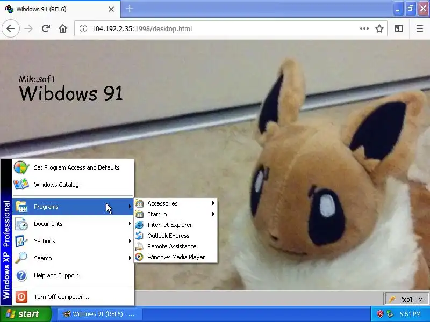Select Wibdows 91 (REL6) taskbar button
The image size is (430, 322).
(x=101, y=314)
